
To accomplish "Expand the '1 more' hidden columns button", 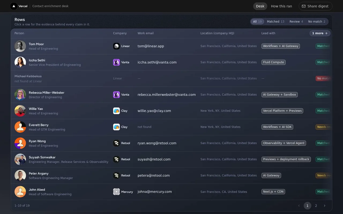I will [x=320, y=33].
